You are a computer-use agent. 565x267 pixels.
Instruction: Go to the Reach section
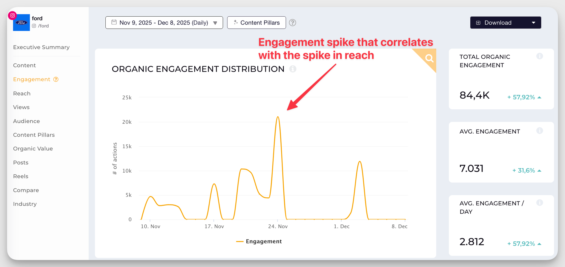pyautogui.click(x=22, y=94)
